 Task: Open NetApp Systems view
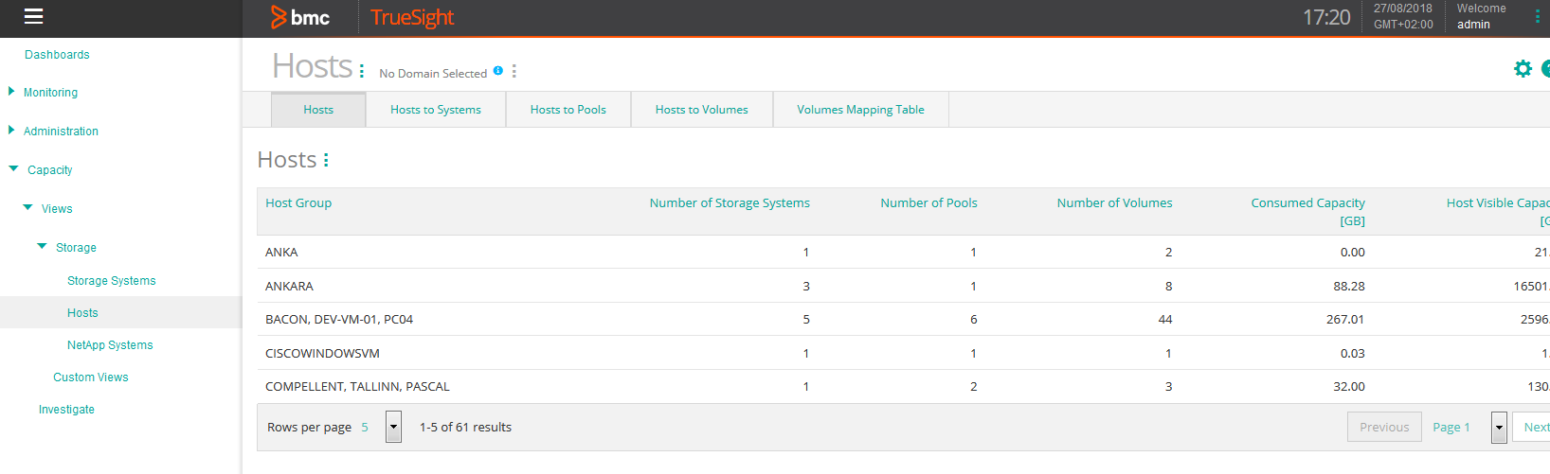(110, 345)
